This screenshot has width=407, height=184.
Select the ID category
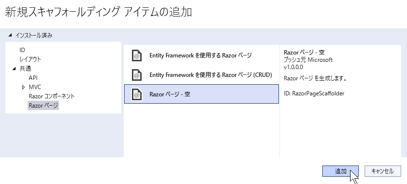pyautogui.click(x=22, y=50)
